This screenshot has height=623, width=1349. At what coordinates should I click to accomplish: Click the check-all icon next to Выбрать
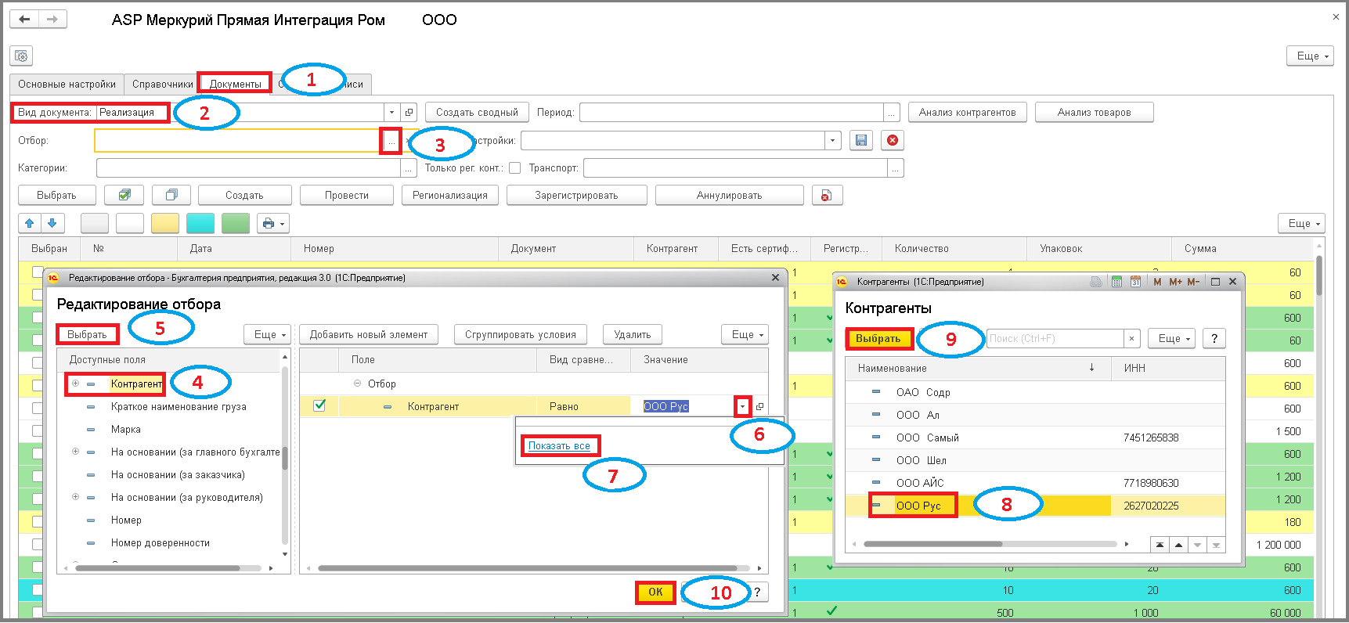(x=124, y=195)
